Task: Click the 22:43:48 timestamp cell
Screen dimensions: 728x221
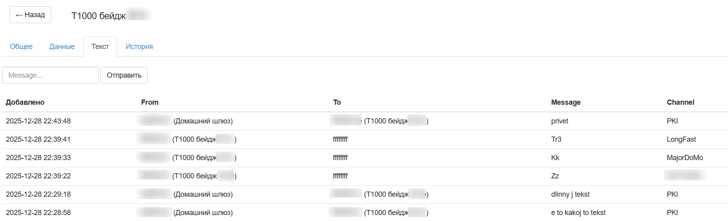Action: coord(38,121)
